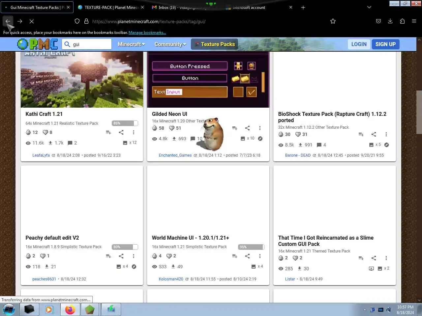This screenshot has height=316, width=422.
Task: Open the Firefox application hamburger menu
Action: click(414, 21)
